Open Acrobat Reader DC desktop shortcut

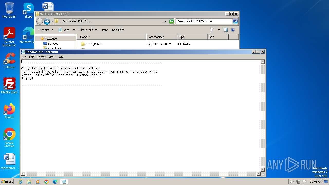click(9, 37)
